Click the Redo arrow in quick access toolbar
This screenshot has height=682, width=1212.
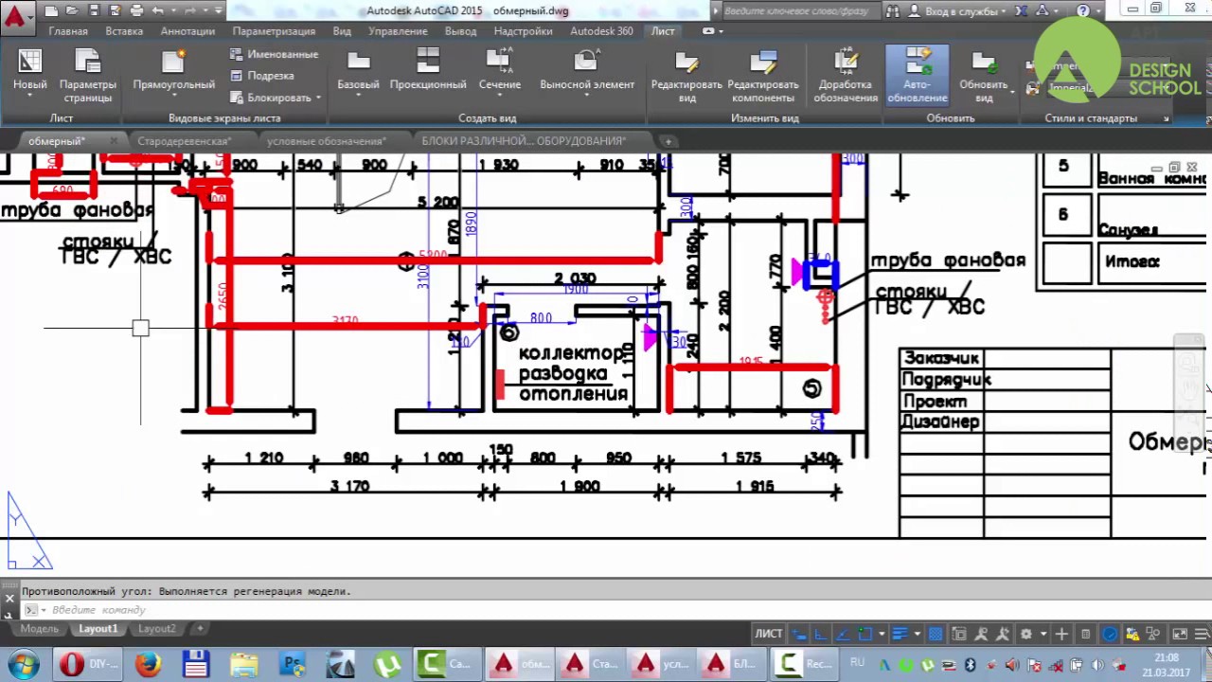[x=189, y=11]
